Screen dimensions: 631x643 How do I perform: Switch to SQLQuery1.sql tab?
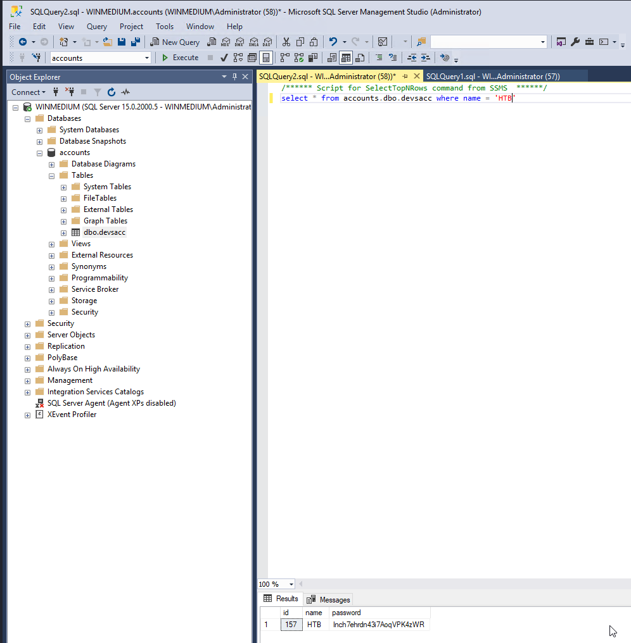(x=493, y=77)
